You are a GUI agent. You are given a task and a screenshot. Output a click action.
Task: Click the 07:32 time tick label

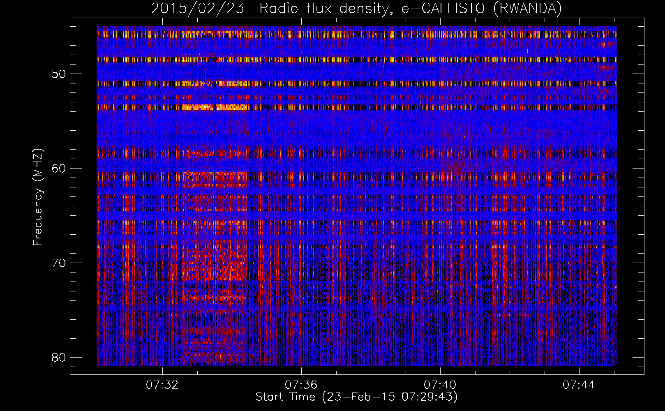(x=162, y=385)
